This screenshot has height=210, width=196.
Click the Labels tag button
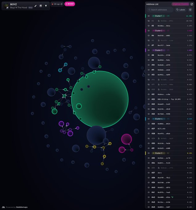pos(181,10)
